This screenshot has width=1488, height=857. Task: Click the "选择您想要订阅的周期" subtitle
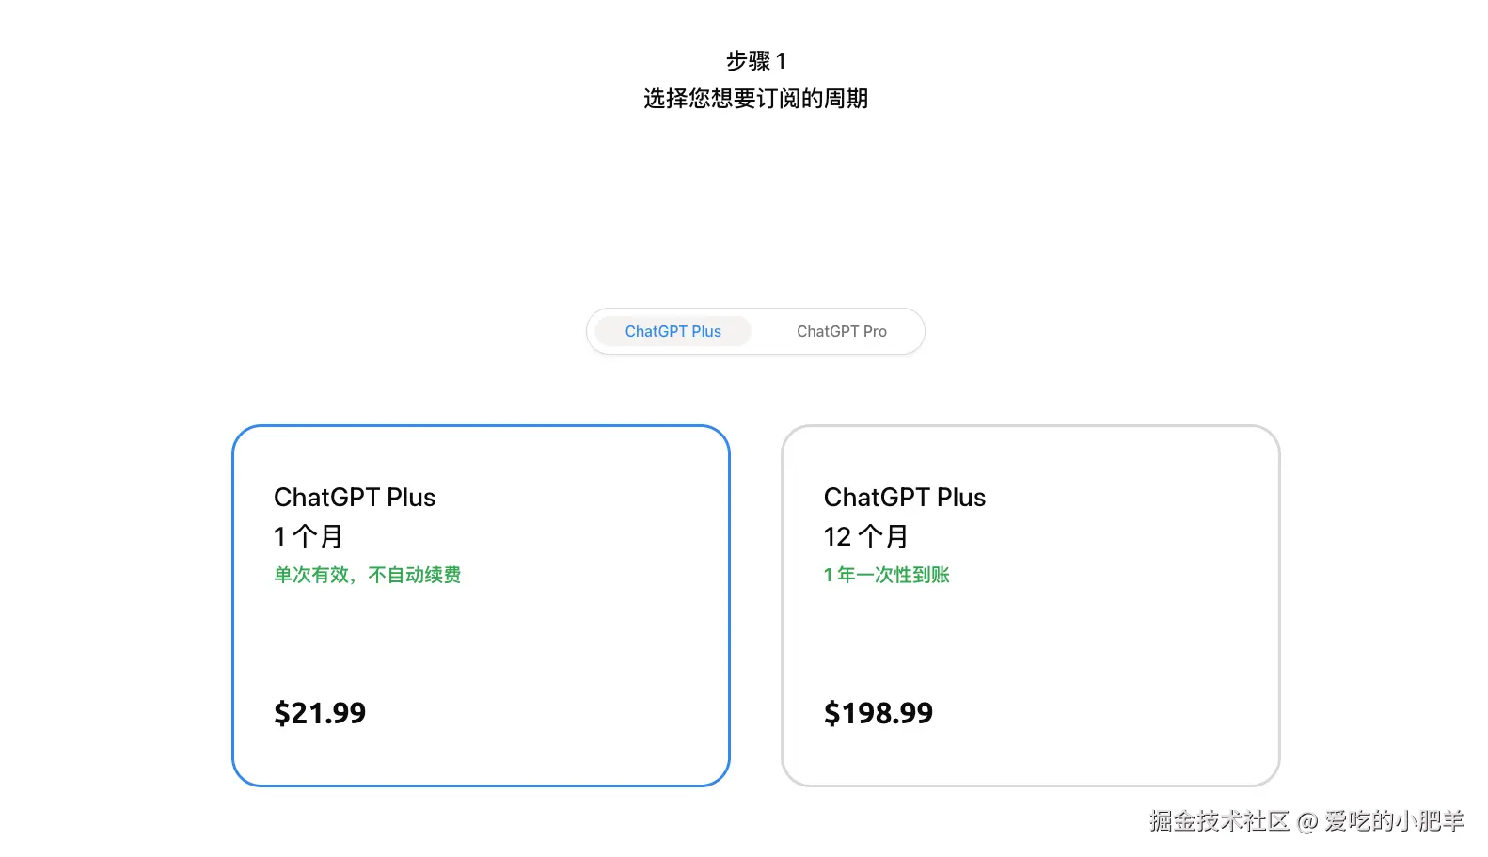[755, 99]
